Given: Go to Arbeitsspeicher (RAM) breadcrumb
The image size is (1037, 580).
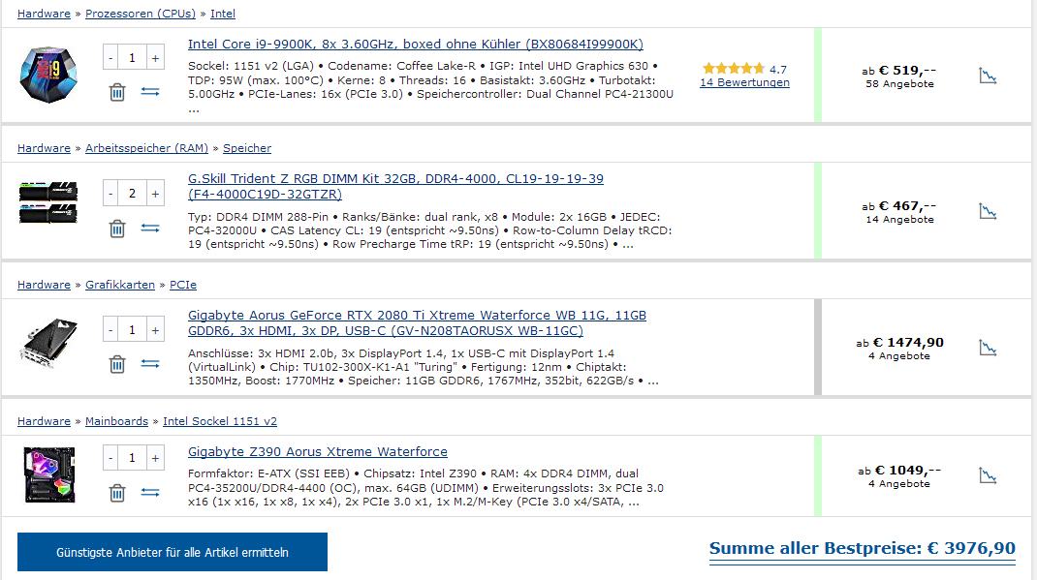Looking at the screenshot, I should pyautogui.click(x=146, y=149).
